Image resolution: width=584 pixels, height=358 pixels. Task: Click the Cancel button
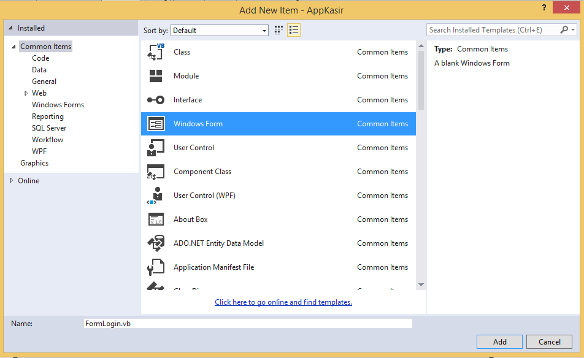coord(550,341)
